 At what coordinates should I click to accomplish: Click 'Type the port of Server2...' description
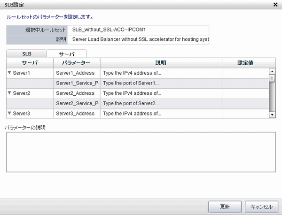click(131, 103)
